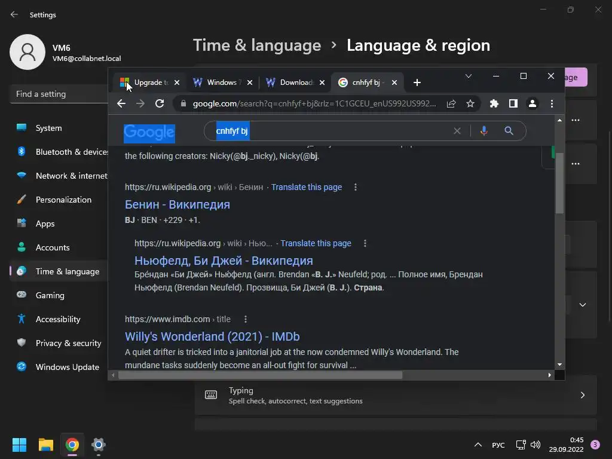Image resolution: width=612 pixels, height=459 pixels.
Task: Open File Explorer from taskbar
Action: click(45, 445)
